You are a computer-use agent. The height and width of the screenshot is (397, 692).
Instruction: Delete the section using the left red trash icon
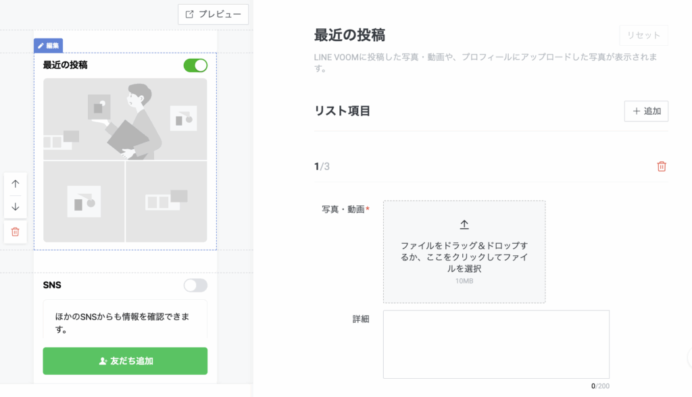(x=16, y=232)
